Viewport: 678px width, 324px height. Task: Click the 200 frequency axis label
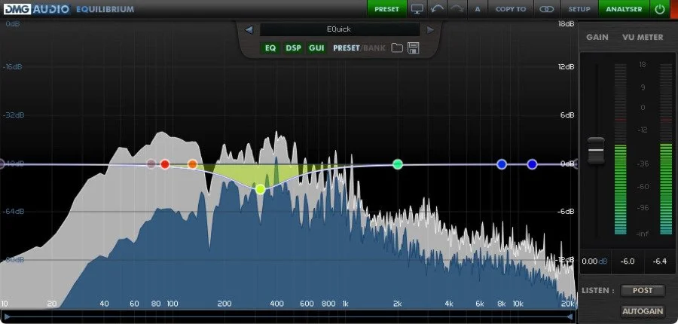tap(224, 304)
